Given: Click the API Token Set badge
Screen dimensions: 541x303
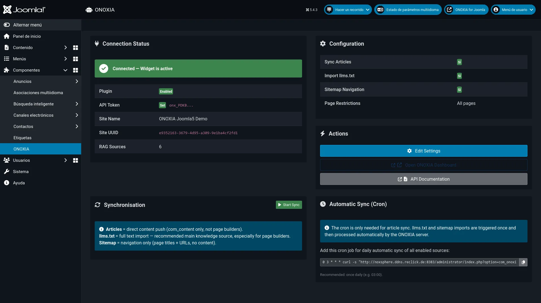Looking at the screenshot, I should pos(163,105).
